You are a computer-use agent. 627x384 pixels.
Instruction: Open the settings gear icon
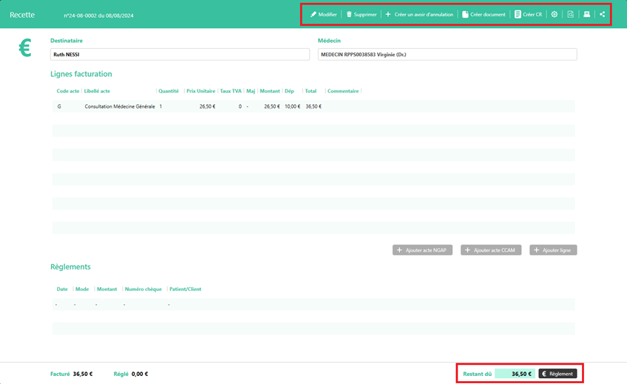click(555, 15)
